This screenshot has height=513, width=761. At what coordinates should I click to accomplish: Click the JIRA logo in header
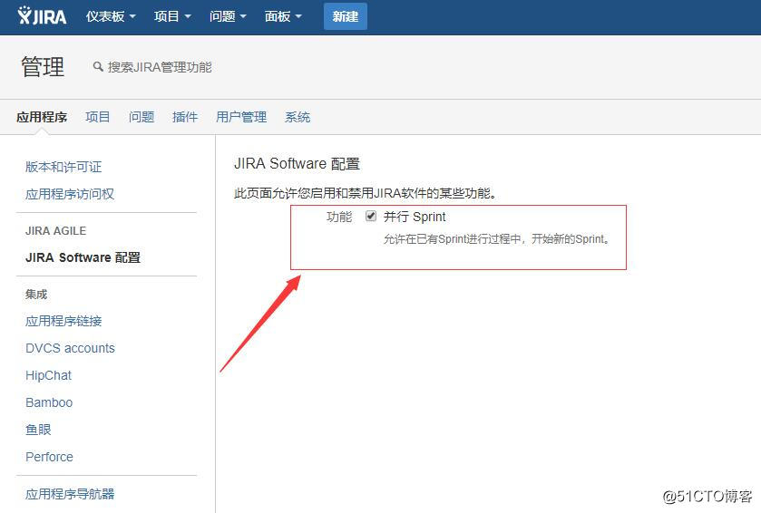coord(42,16)
